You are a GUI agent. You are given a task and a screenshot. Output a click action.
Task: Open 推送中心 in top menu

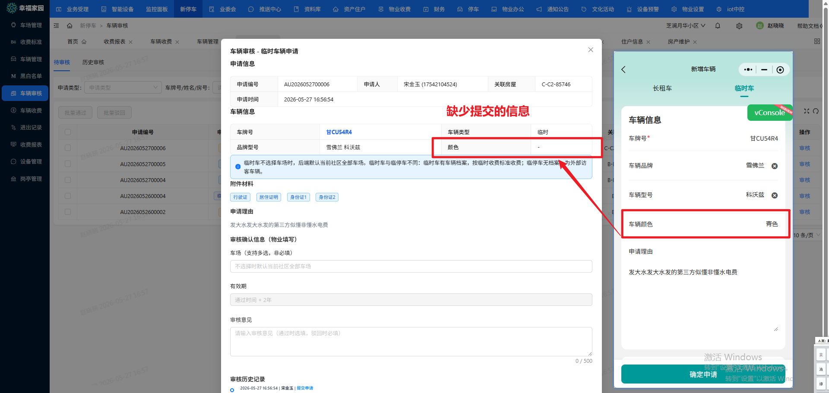coord(265,9)
